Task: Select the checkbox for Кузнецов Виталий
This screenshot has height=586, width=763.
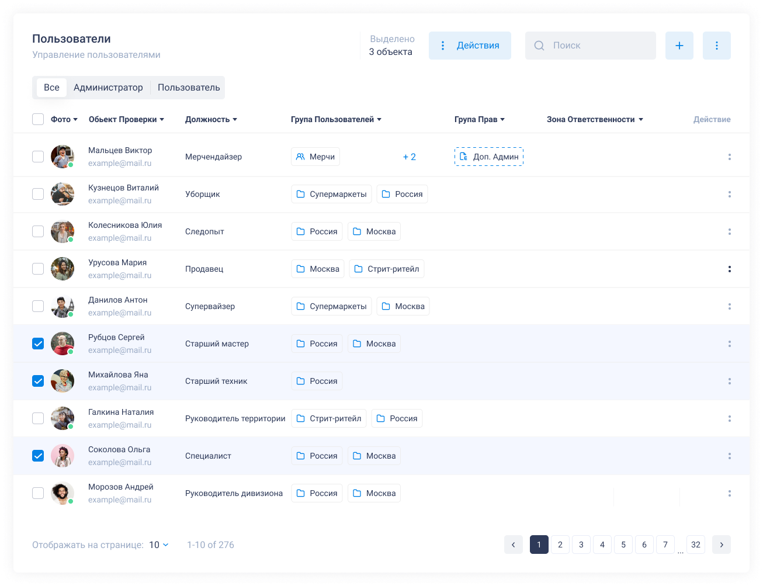Action: [x=38, y=194]
